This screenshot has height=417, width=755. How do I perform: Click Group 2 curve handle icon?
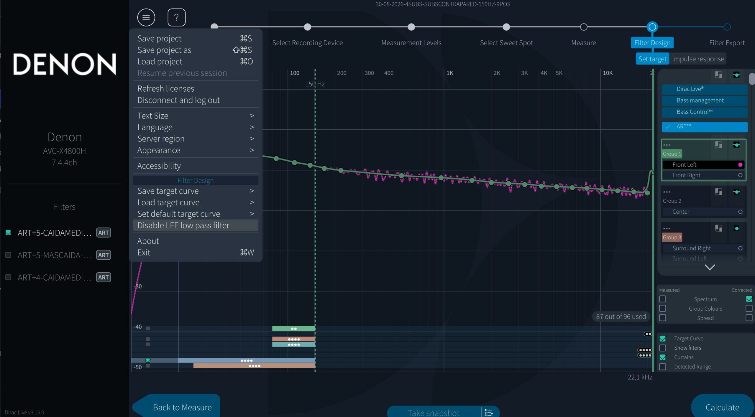coord(736,192)
